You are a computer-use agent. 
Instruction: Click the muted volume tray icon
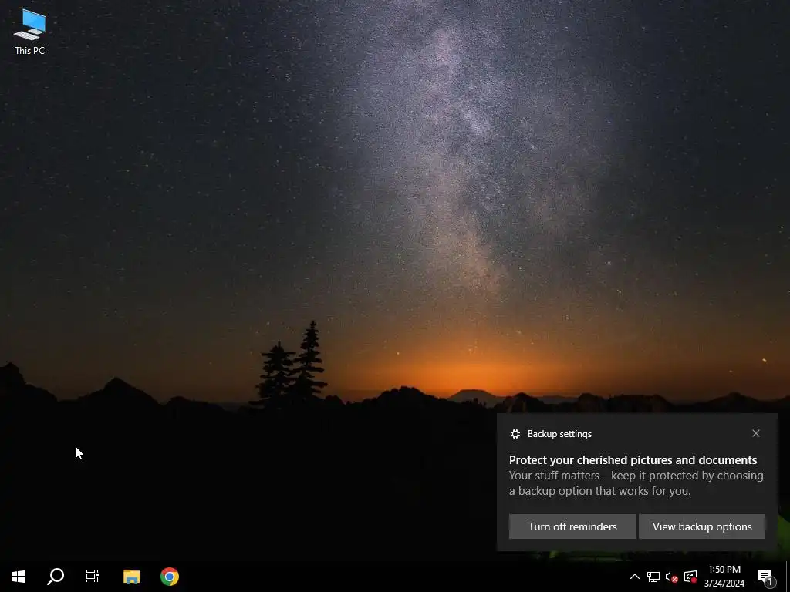tap(672, 577)
